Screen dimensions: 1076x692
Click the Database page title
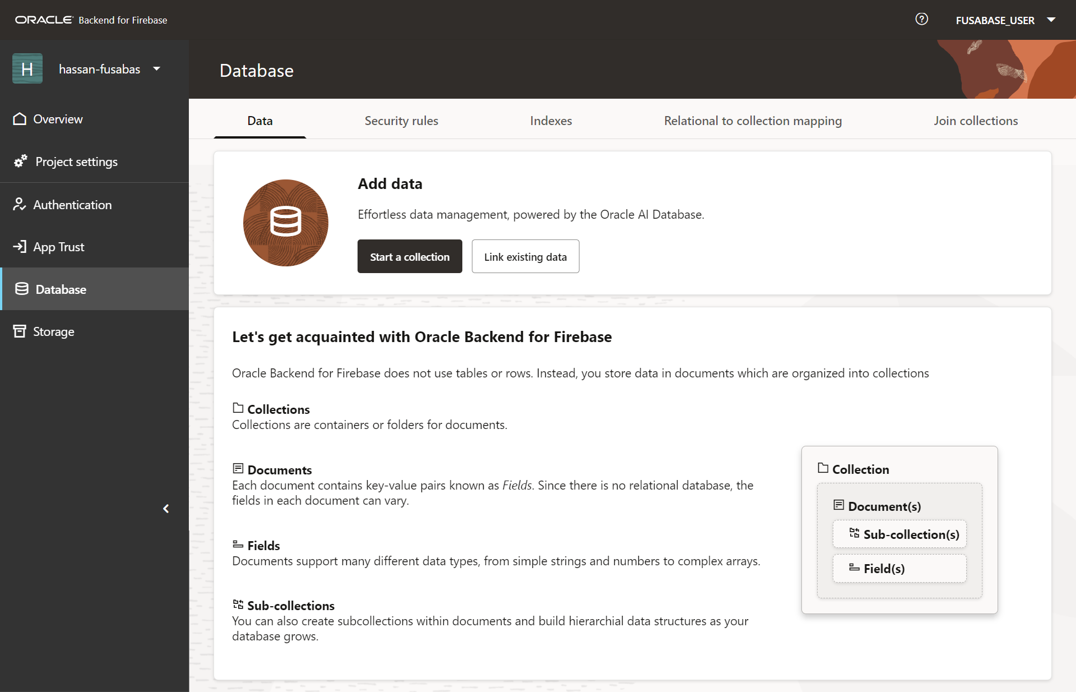[x=257, y=71]
